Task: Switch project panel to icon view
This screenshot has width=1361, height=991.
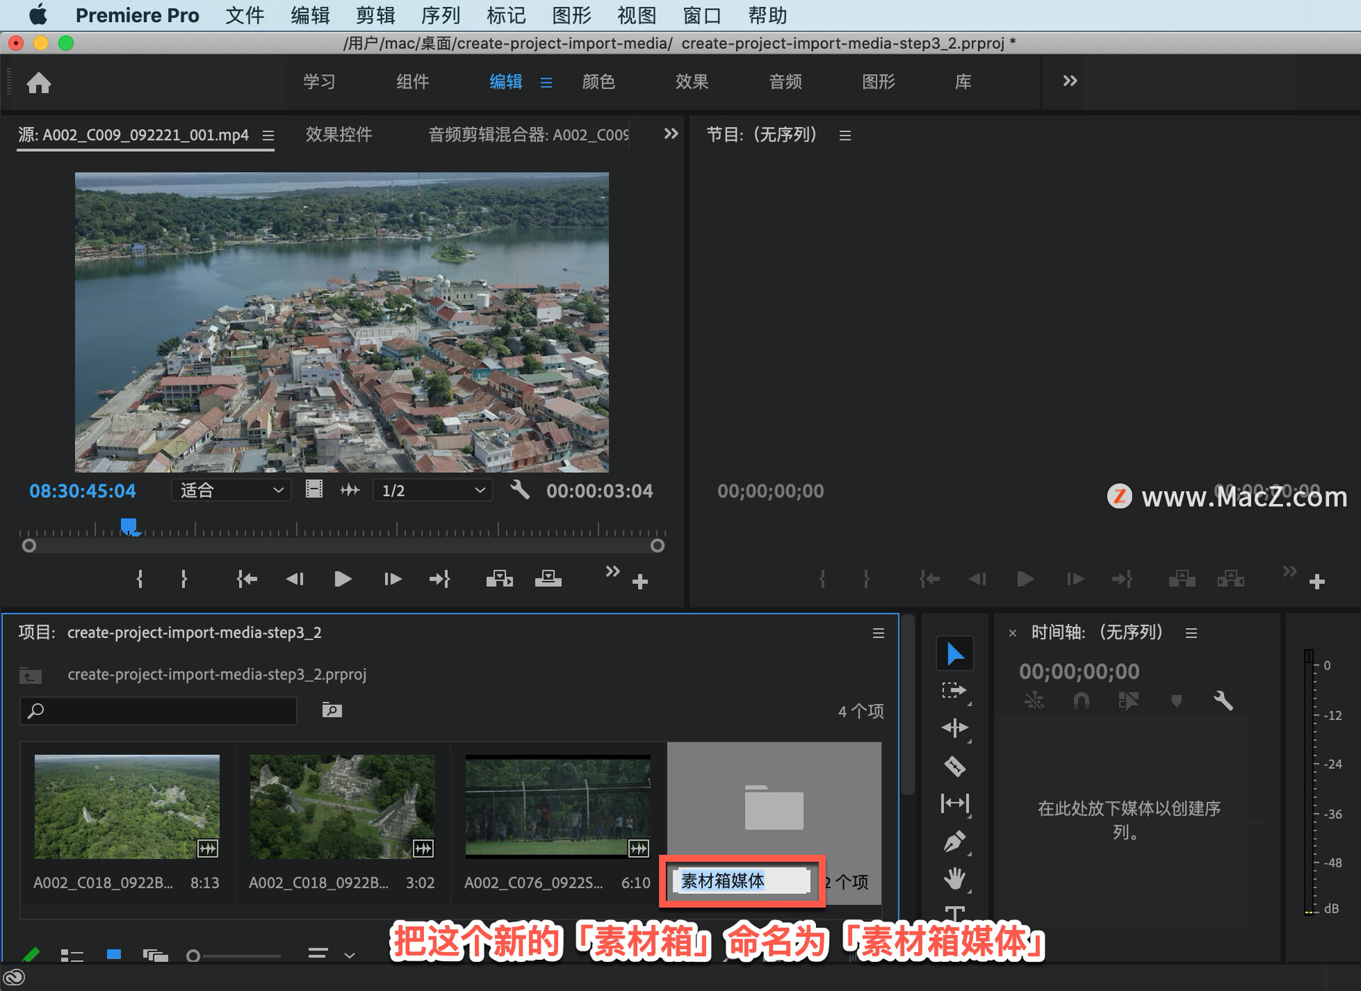Action: tap(113, 955)
